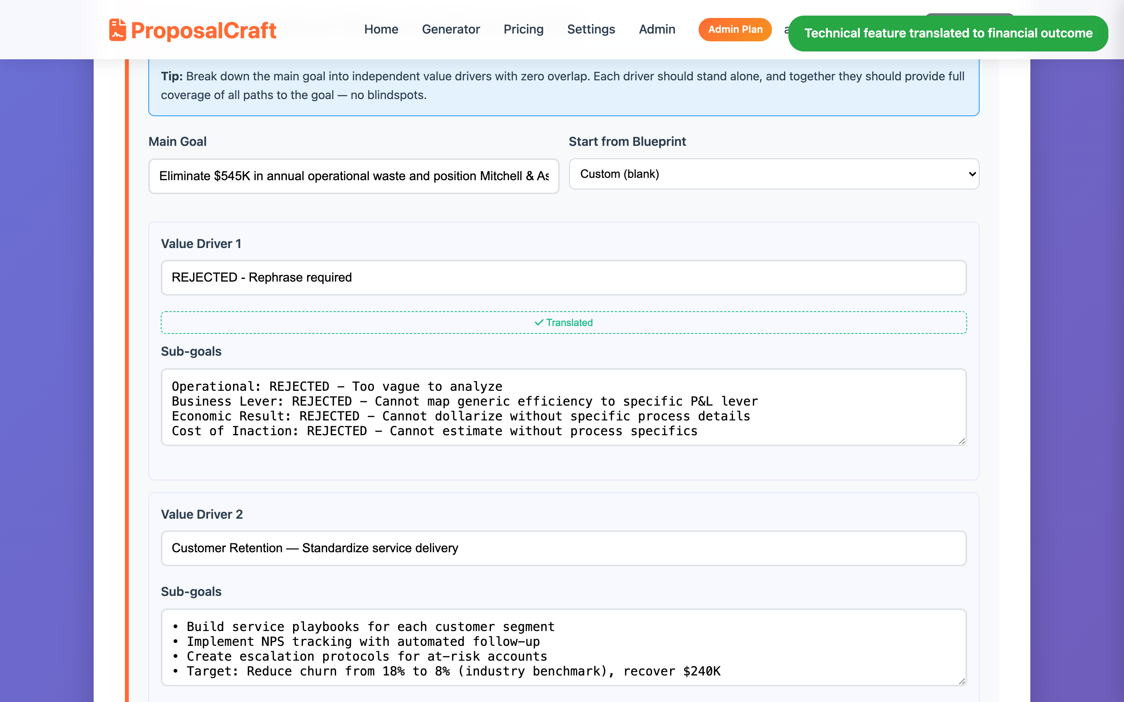1124x702 pixels.
Task: Click into Value Driver 1 Sub-goals textarea
Action: [x=563, y=408]
